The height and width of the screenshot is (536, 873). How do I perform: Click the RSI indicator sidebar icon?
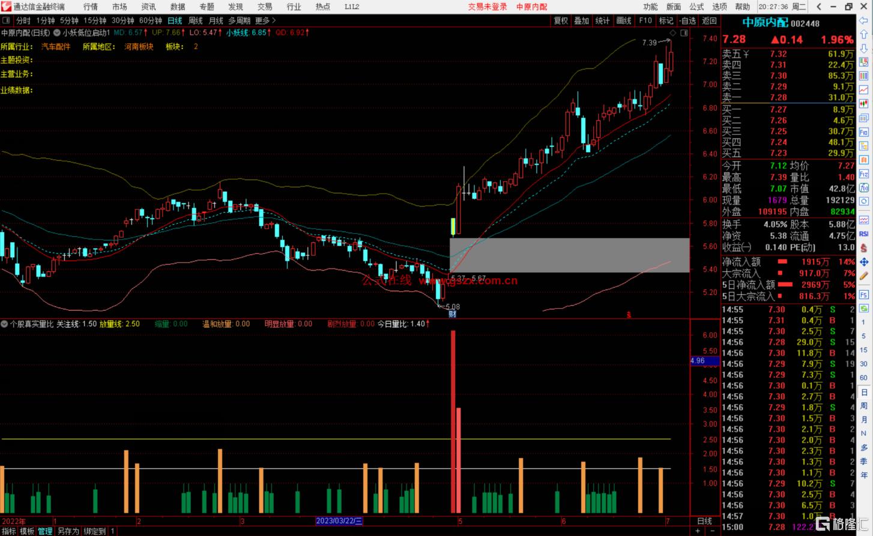pyautogui.click(x=864, y=233)
